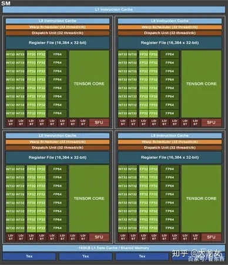Select the leftmost Tex block
Screen dimensions: 228x265
(29, 256)
